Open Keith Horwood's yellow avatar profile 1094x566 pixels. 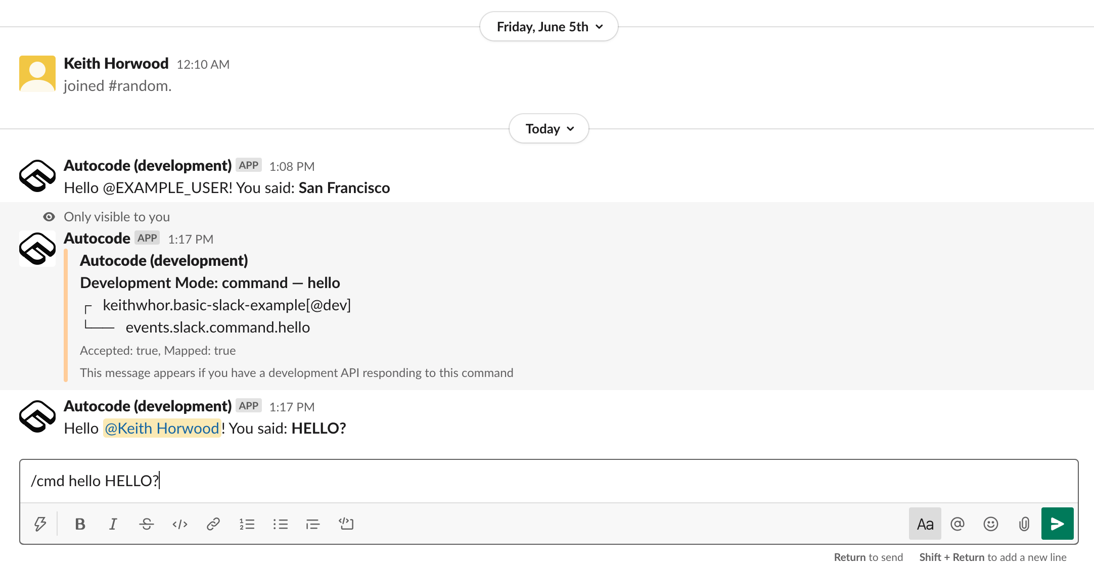[37, 74]
